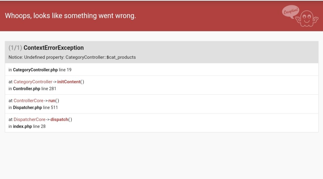Click the DispatcherCore class link
The width and height of the screenshot is (323, 179).
[x=30, y=119]
